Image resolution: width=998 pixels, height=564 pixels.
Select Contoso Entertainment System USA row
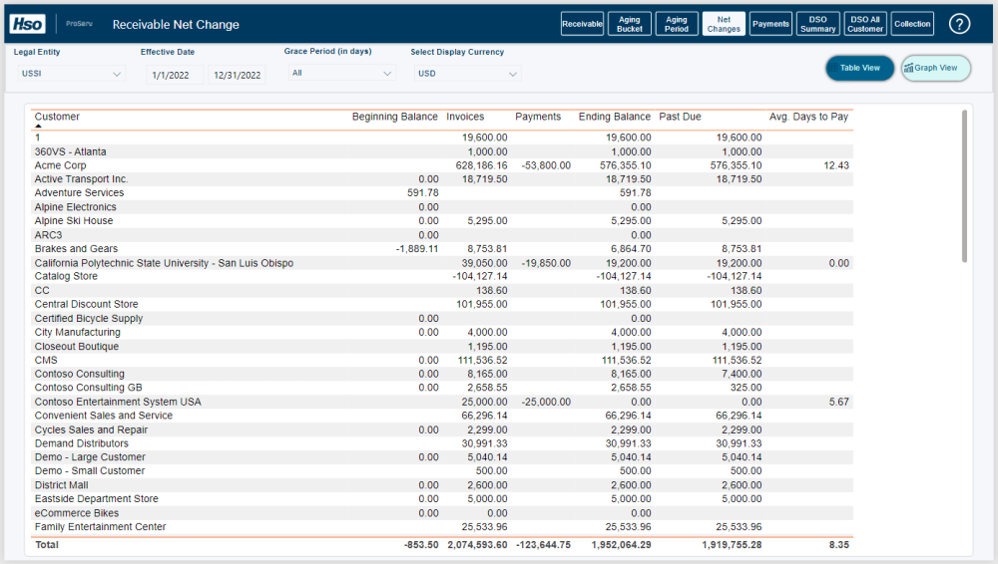(442, 402)
